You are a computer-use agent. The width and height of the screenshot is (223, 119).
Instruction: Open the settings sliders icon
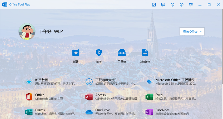pyautogui.click(x=191, y=5)
